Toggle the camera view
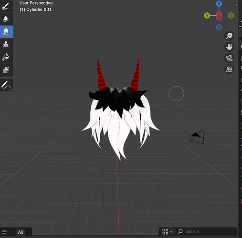The image size is (242, 238). pyautogui.click(x=229, y=58)
